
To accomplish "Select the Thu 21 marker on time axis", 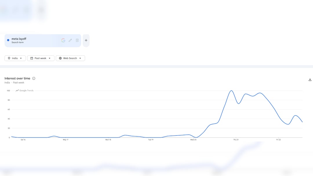I will pos(236,140).
